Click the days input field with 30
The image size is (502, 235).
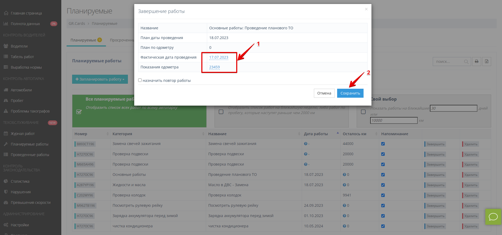pos(453,108)
